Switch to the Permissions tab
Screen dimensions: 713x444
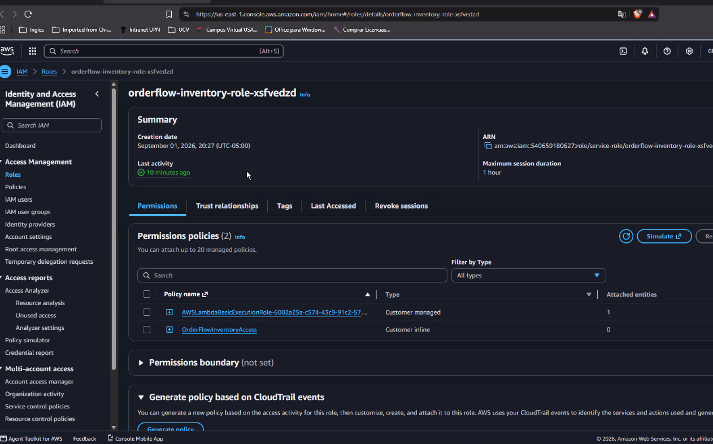(157, 206)
